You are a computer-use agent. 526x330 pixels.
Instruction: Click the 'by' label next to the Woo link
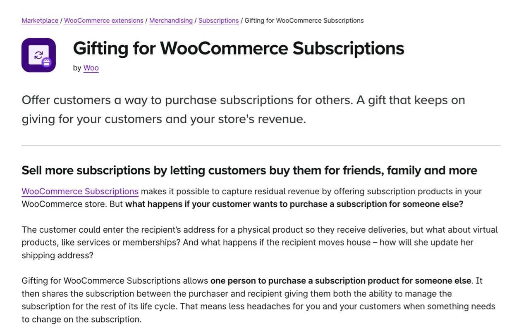point(77,68)
